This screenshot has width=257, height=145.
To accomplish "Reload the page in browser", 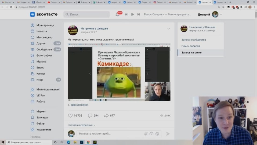I will (11, 7).
